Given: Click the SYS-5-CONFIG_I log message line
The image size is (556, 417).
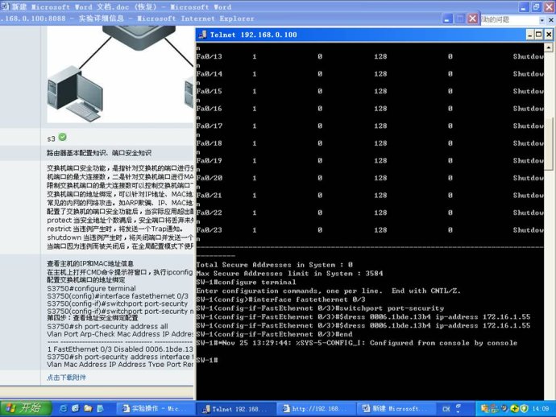Looking at the screenshot, I should 357,343.
